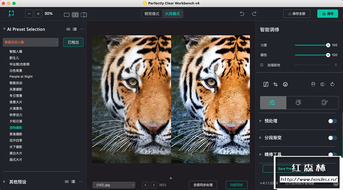Screen dimensions: 343x190
Task: Click the smiley face detection icon
Action: (285, 85)
